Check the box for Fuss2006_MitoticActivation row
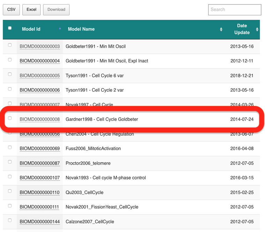 (10, 147)
